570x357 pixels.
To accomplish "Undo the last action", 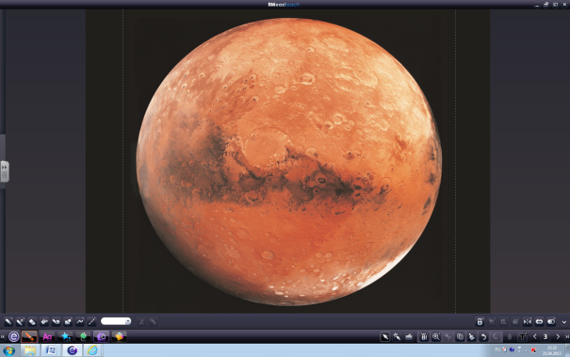I will tap(483, 337).
